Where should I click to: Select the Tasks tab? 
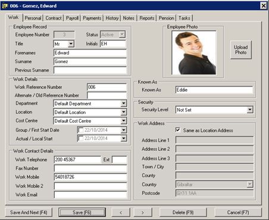[184, 18]
